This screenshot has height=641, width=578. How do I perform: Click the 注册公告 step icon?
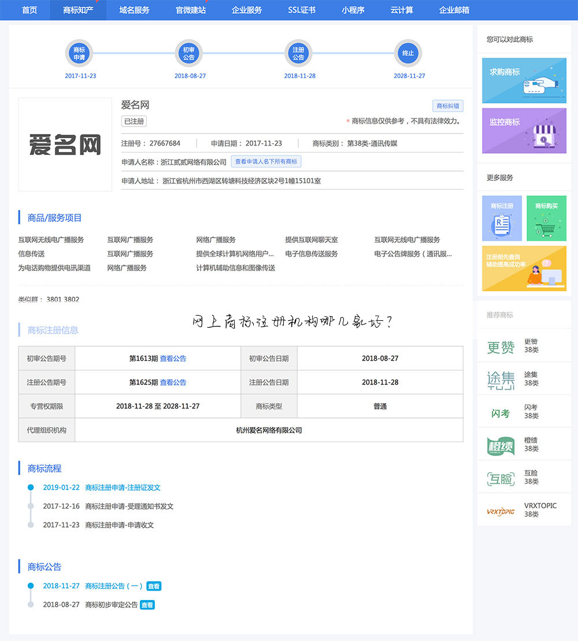point(299,52)
